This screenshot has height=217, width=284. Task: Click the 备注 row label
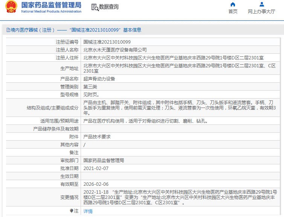click(x=74, y=153)
